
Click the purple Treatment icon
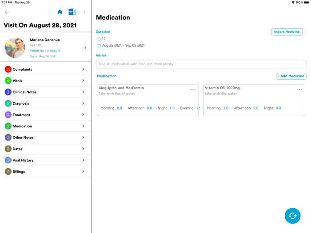pyautogui.click(x=8, y=115)
